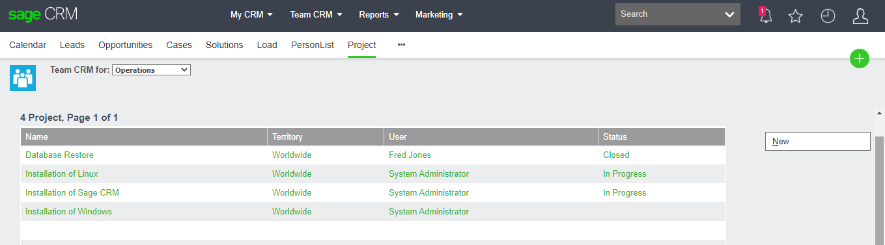Open the notifications bell icon

(x=765, y=15)
